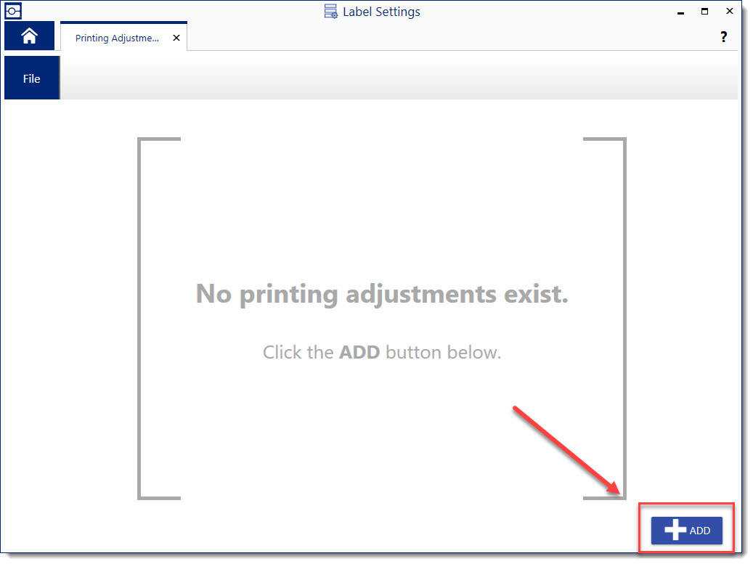Click the application logo in the title bar
The height and width of the screenshot is (564, 753).
tap(13, 12)
